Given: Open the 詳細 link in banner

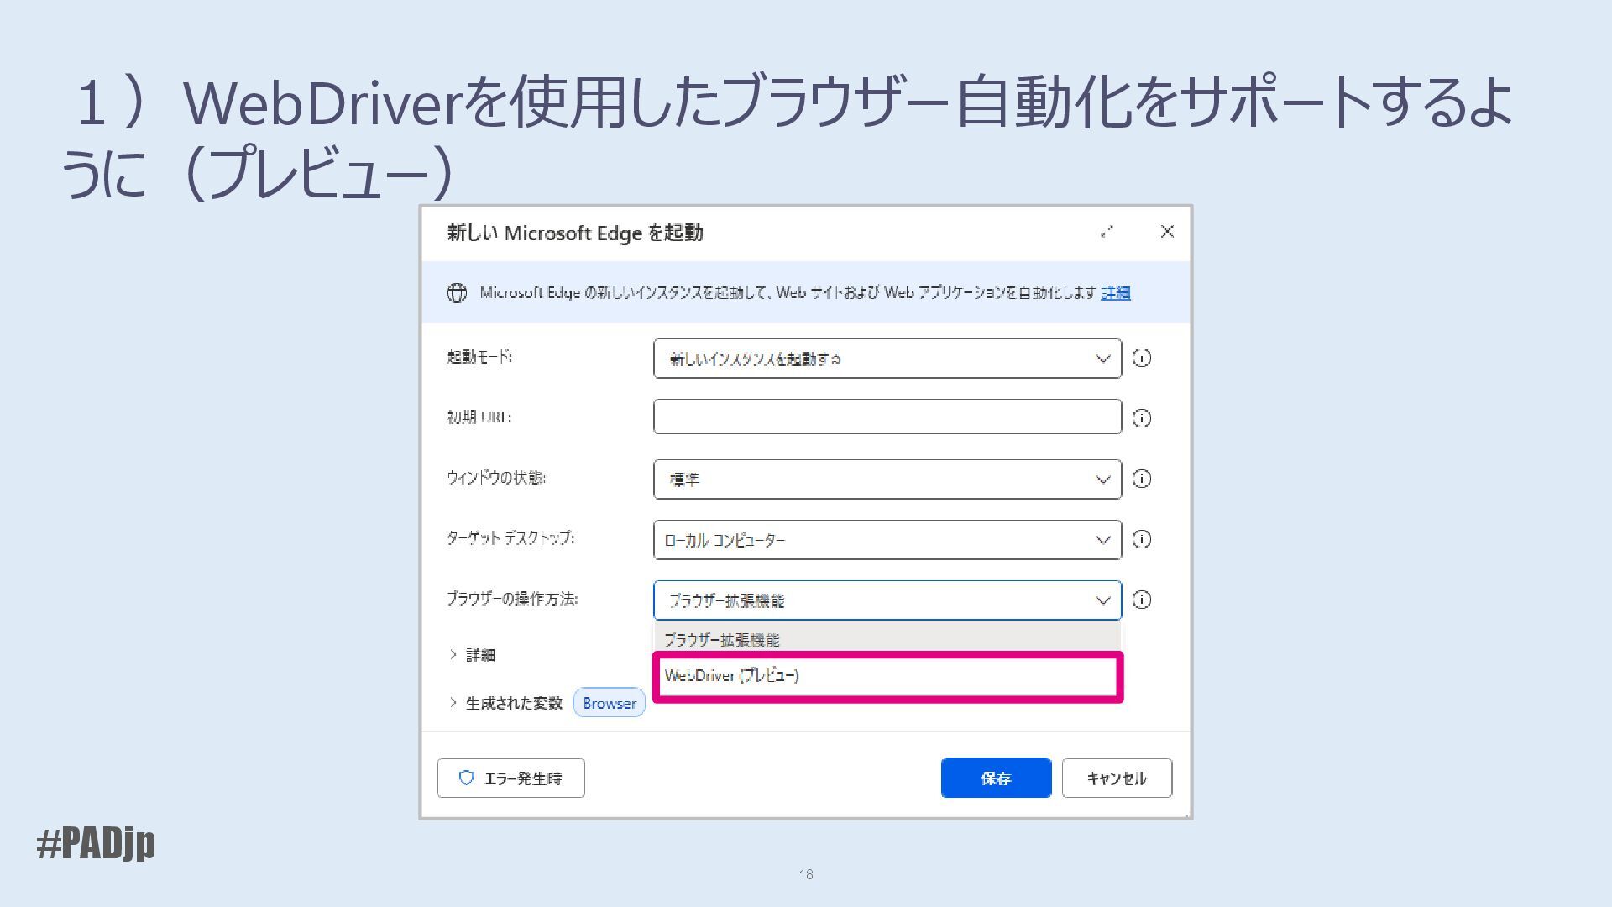Looking at the screenshot, I should pyautogui.click(x=1115, y=292).
